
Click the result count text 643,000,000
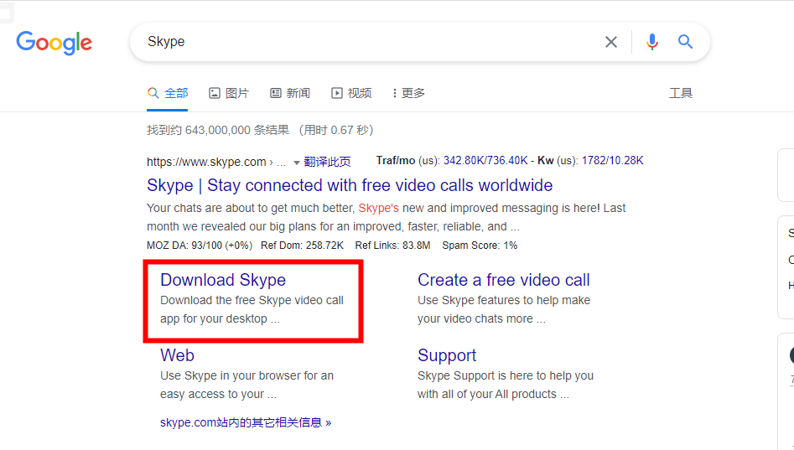click(x=218, y=130)
